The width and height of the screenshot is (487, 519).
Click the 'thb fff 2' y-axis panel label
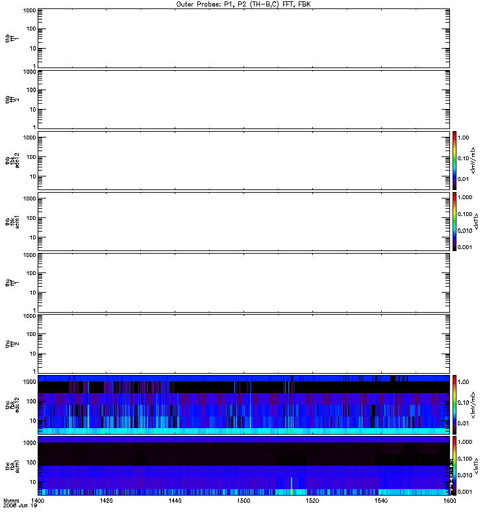(x=12, y=99)
